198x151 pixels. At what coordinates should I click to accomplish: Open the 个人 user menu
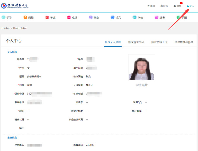coord(190,6)
